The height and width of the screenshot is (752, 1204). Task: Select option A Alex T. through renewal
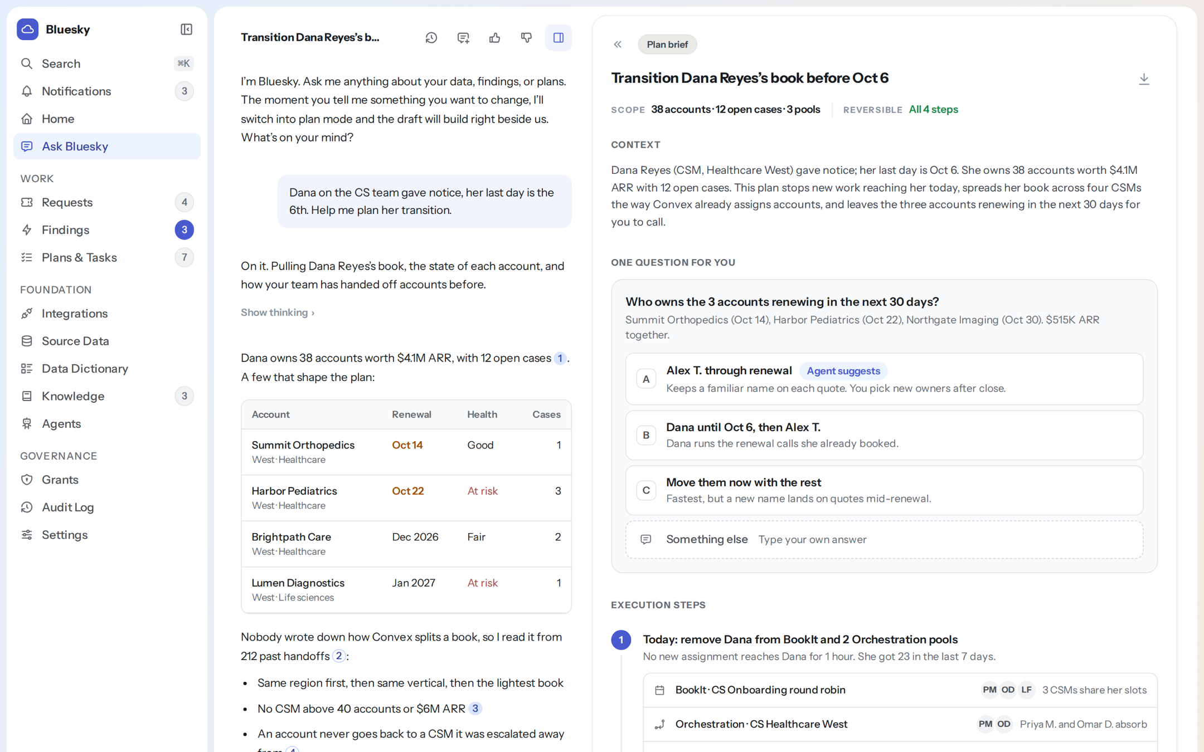pos(884,379)
